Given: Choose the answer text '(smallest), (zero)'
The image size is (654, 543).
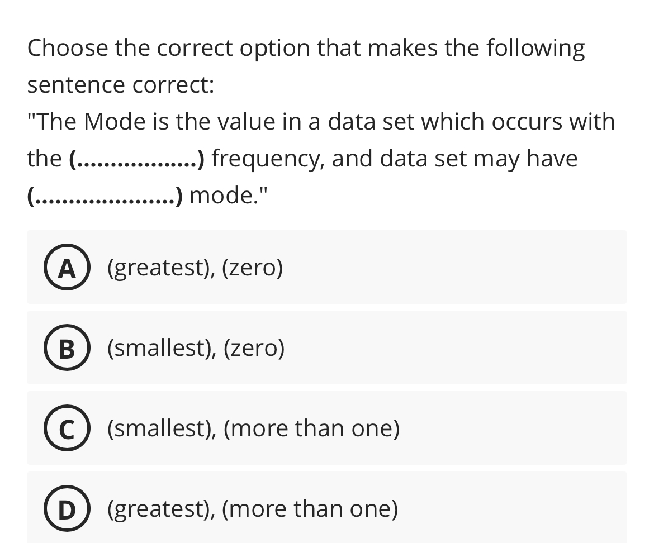Looking at the screenshot, I should 196,348.
